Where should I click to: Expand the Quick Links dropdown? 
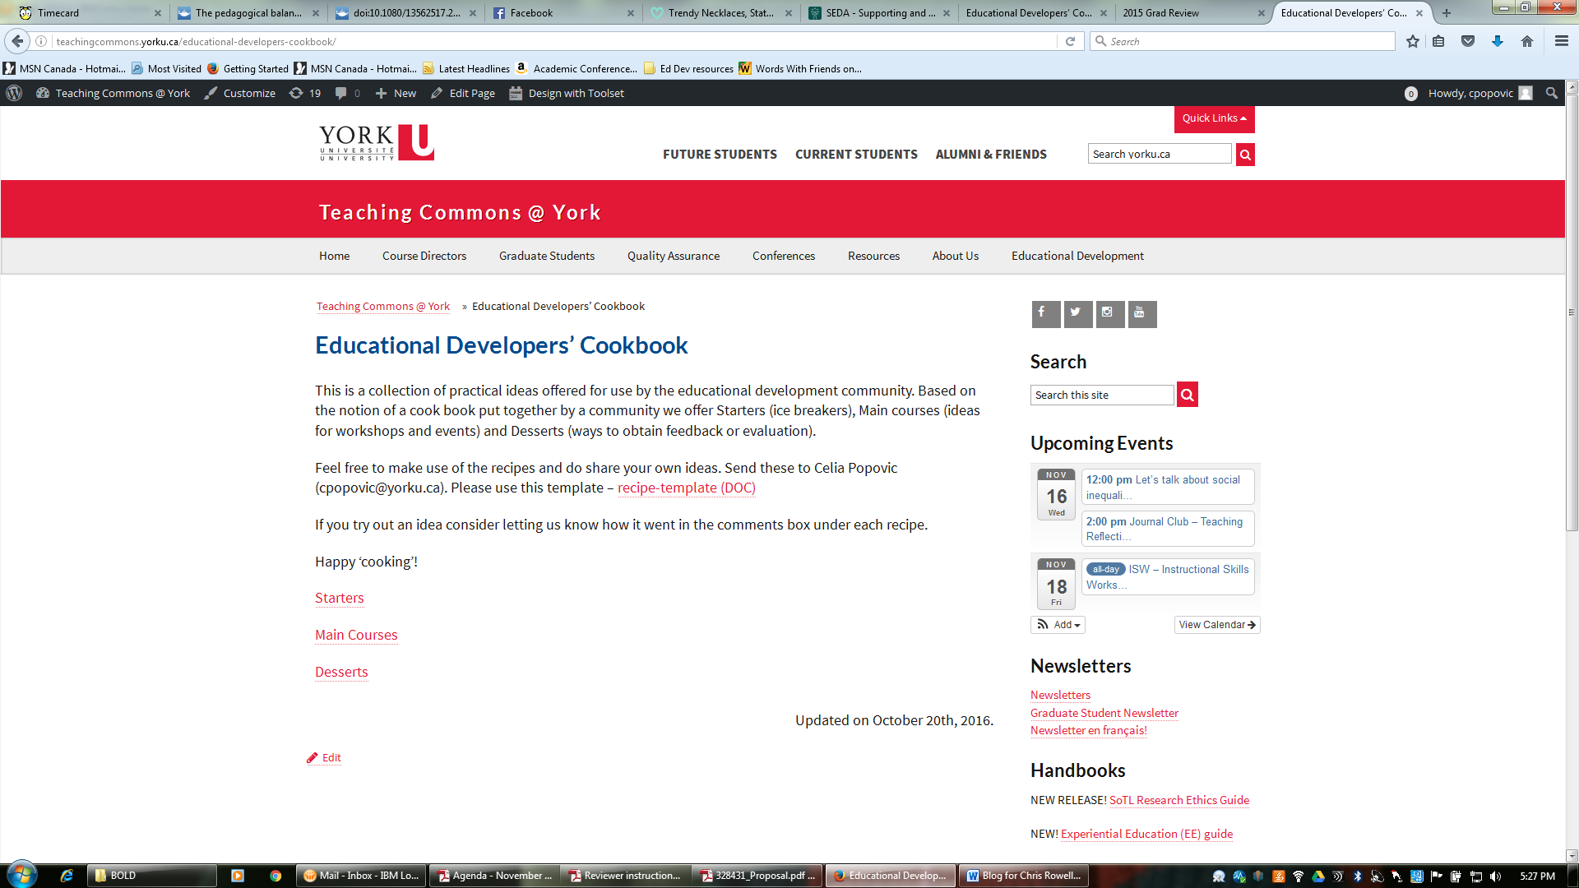click(1214, 118)
